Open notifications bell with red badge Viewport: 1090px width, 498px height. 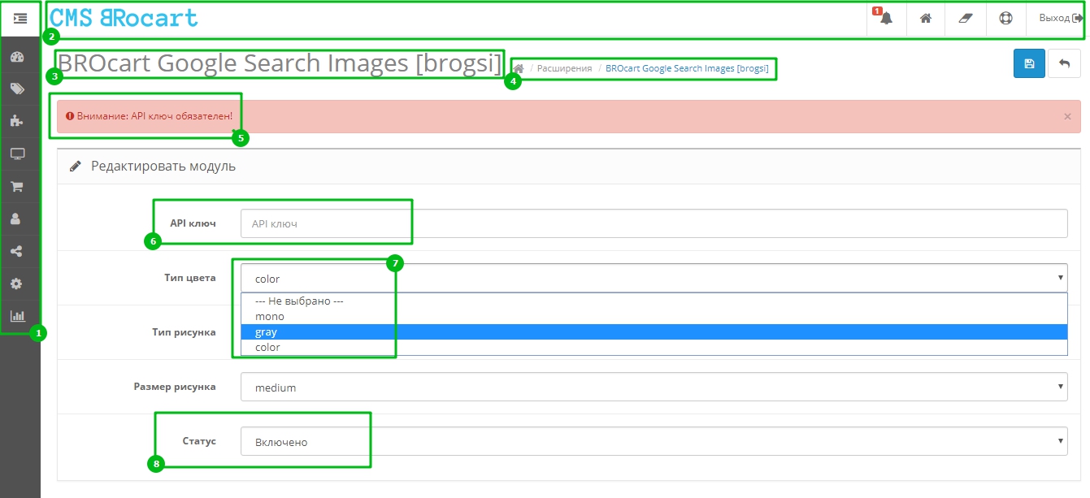point(885,18)
